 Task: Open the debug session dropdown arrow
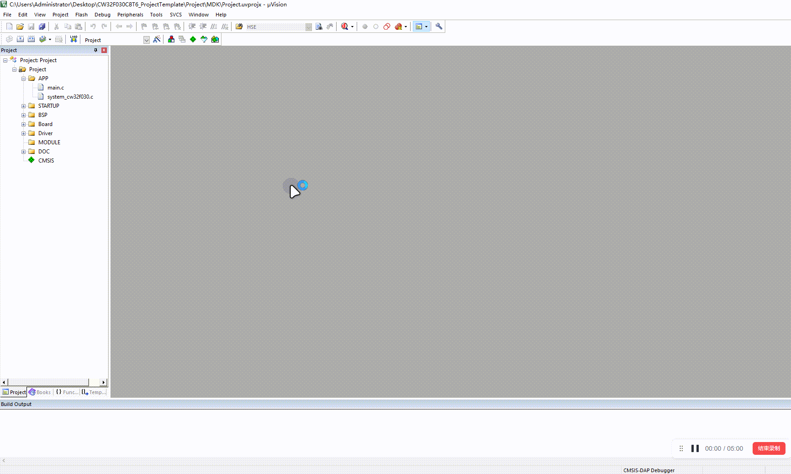pyautogui.click(x=352, y=26)
